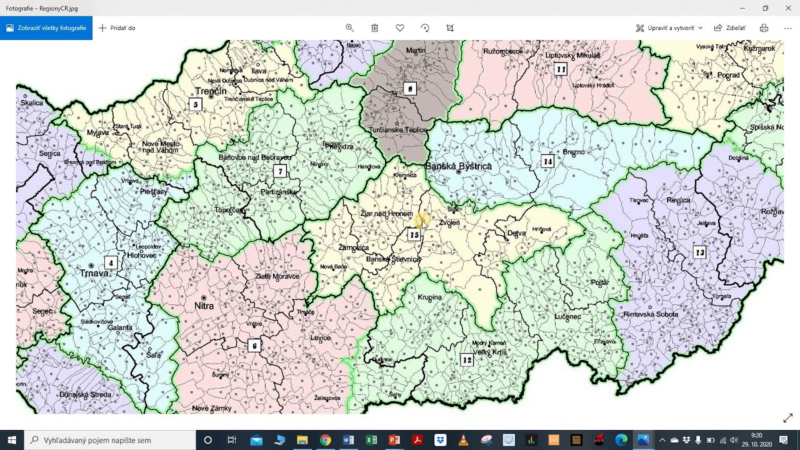Print the photo with printer icon
The width and height of the screenshot is (800, 450).
point(764,28)
